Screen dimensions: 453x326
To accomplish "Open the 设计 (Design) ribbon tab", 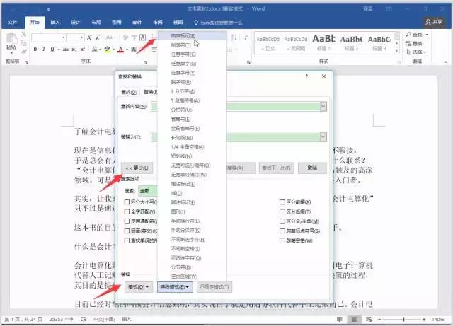I will tap(76, 22).
